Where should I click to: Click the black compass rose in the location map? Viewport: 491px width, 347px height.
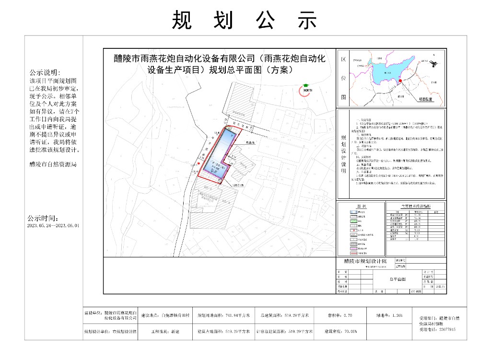pos(433,63)
